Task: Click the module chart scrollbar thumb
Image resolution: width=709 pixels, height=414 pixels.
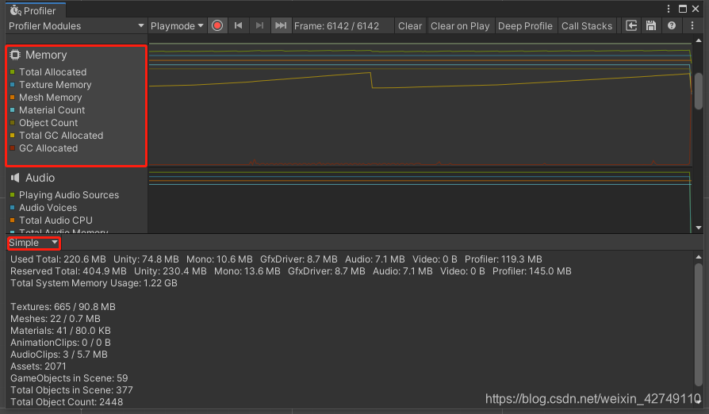Action: coord(699,91)
